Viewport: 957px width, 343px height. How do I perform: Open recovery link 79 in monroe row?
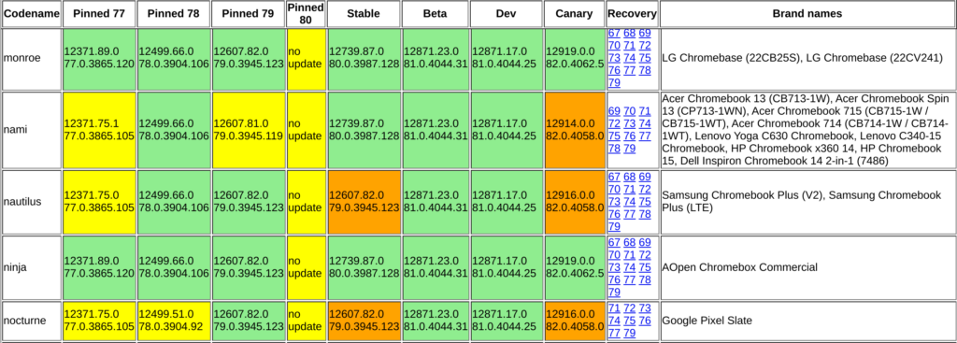[614, 82]
